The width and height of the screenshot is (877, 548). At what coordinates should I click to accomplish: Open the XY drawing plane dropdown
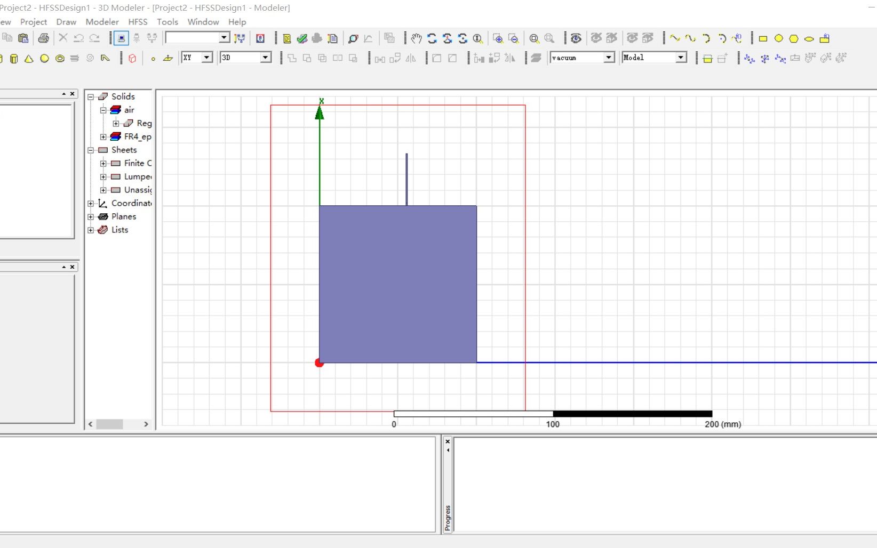[x=207, y=58]
